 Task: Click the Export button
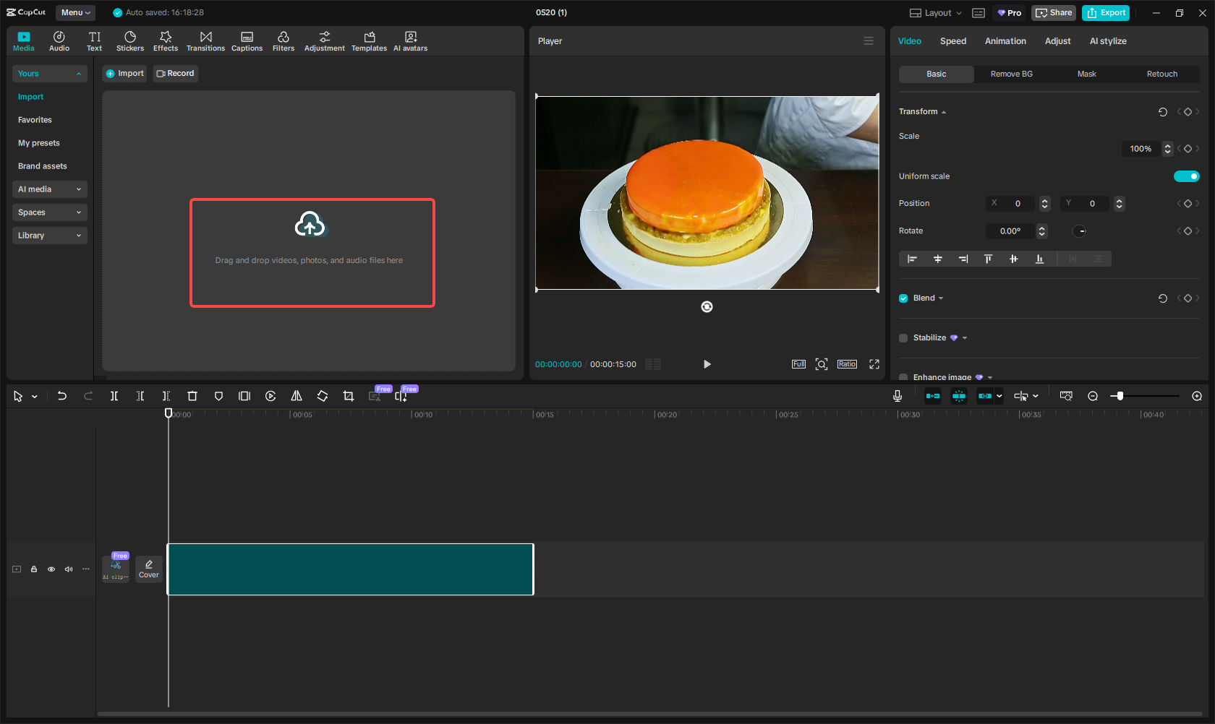click(x=1106, y=13)
